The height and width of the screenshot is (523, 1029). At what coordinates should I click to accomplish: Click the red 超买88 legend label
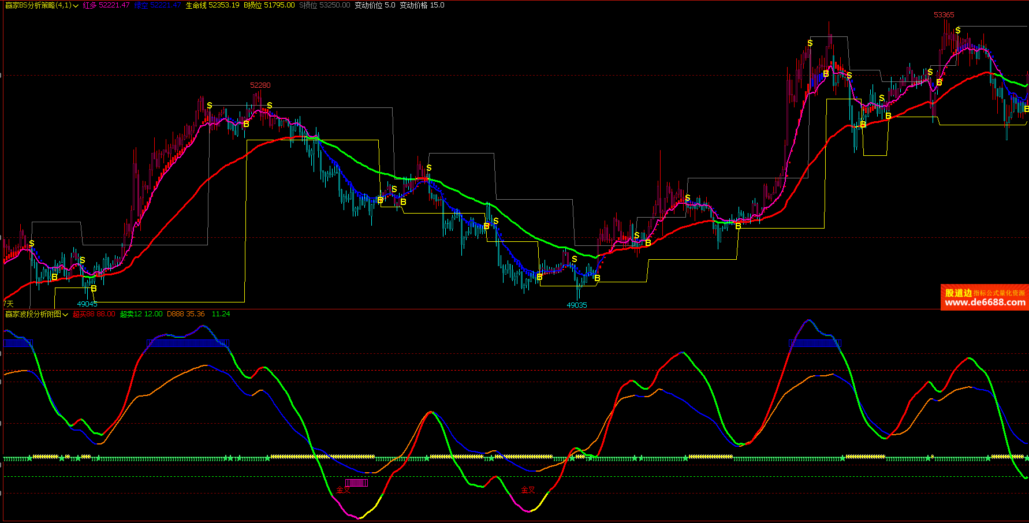[x=94, y=314]
